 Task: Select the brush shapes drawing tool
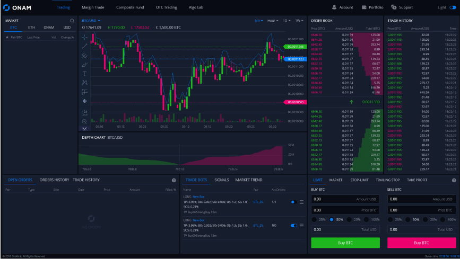tap(84, 65)
